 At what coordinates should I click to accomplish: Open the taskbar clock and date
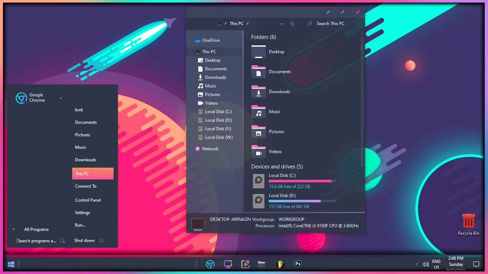click(456, 264)
